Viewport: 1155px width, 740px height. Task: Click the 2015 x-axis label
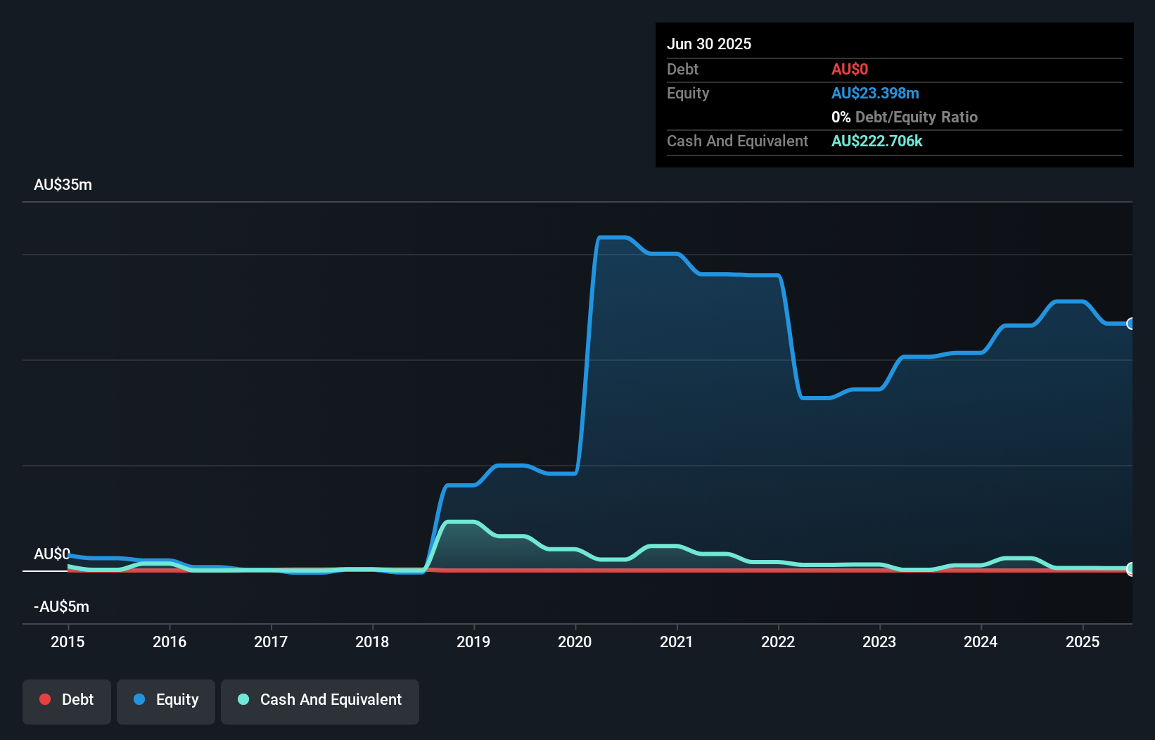coord(68,642)
